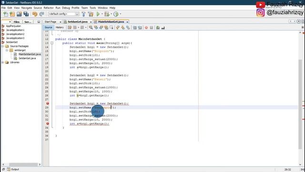Viewport: 305px width, 172px height.
Task: Click the Find Next Occurrence icon
Action: click(x=101, y=28)
